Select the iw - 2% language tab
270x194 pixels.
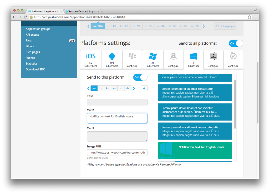point(195,26)
